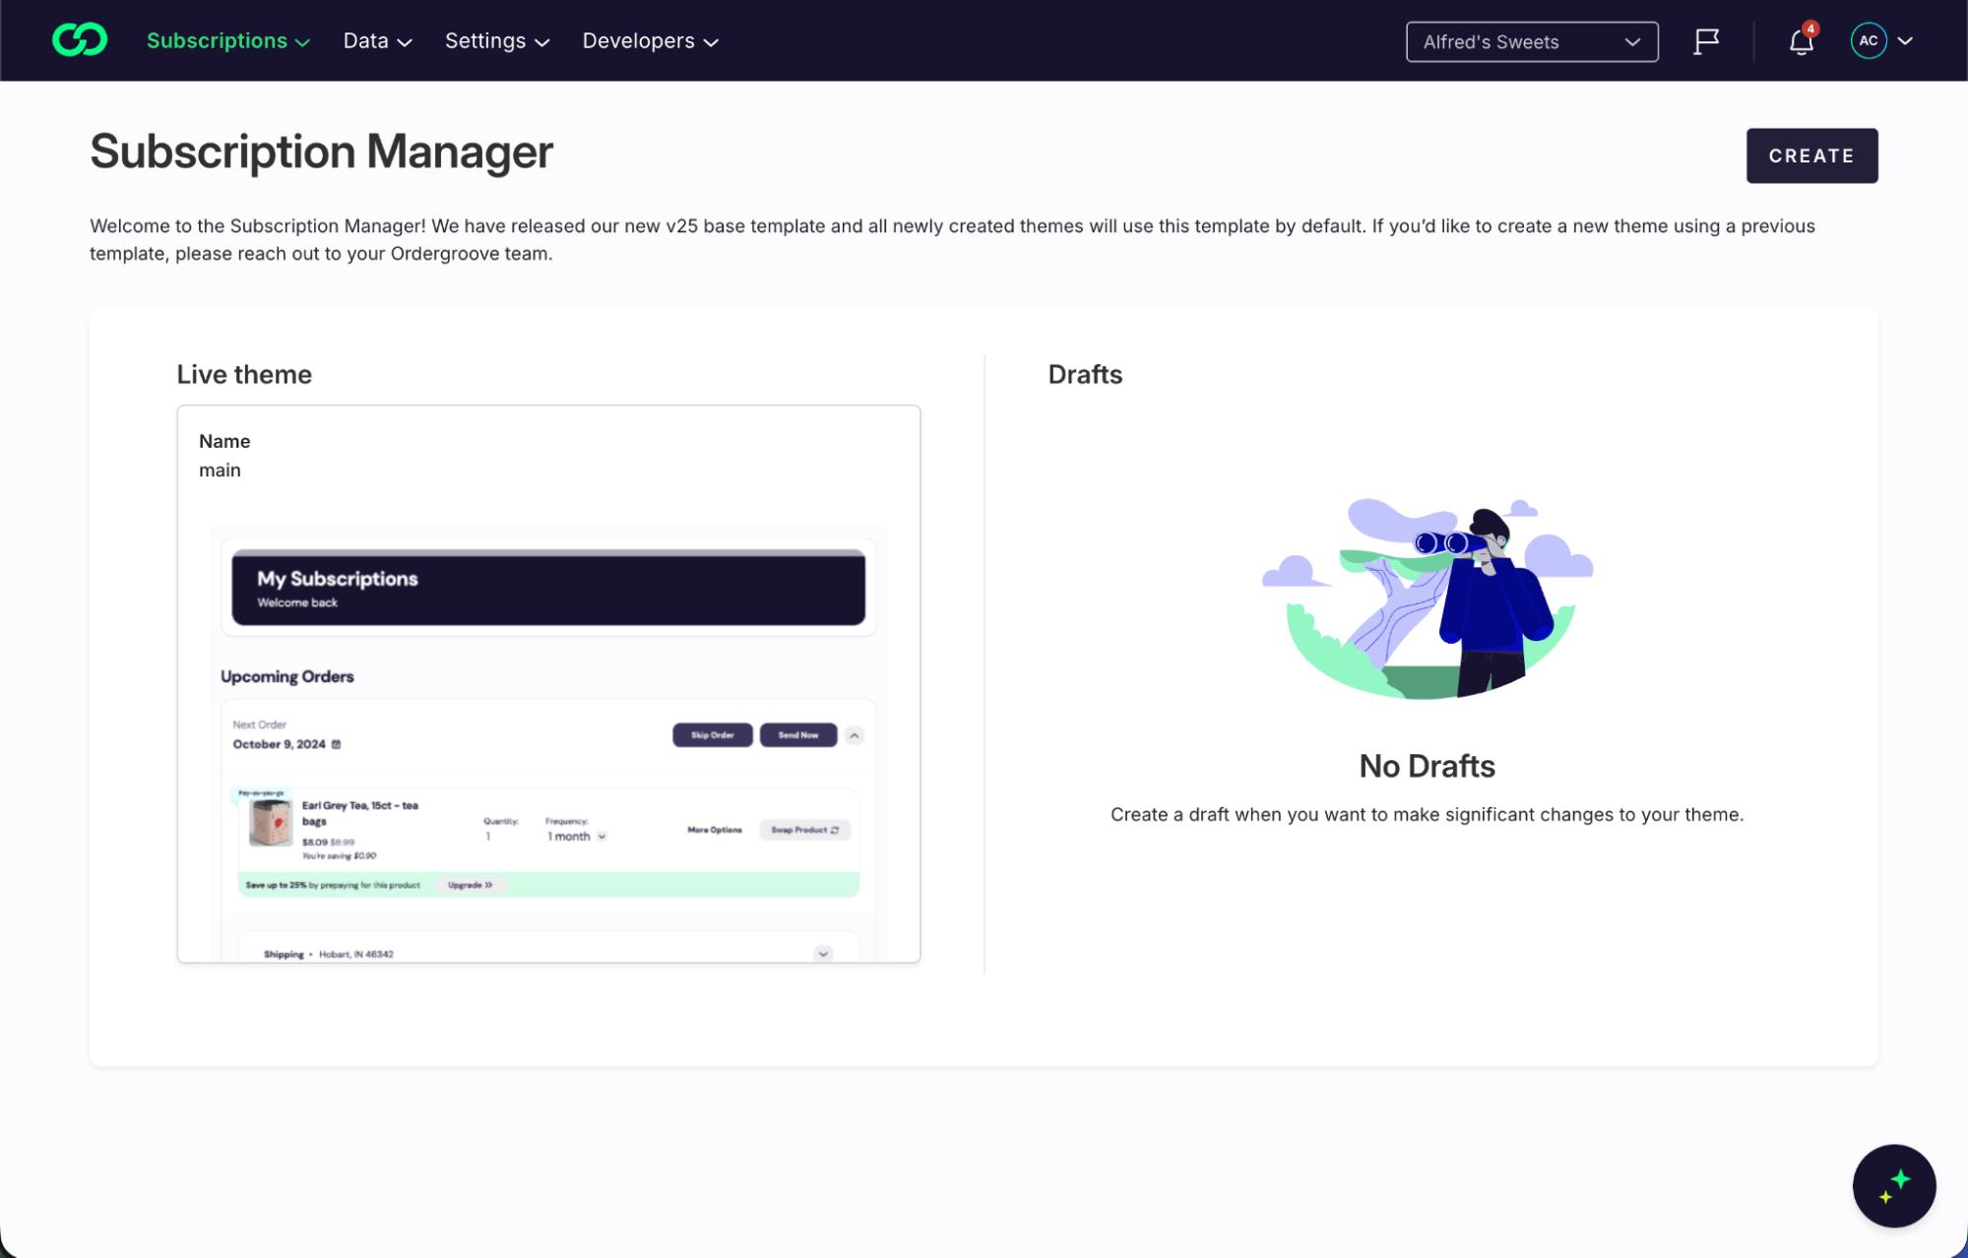The image size is (1968, 1258).
Task: Click the Swap Product refresh icon
Action: coord(834,830)
